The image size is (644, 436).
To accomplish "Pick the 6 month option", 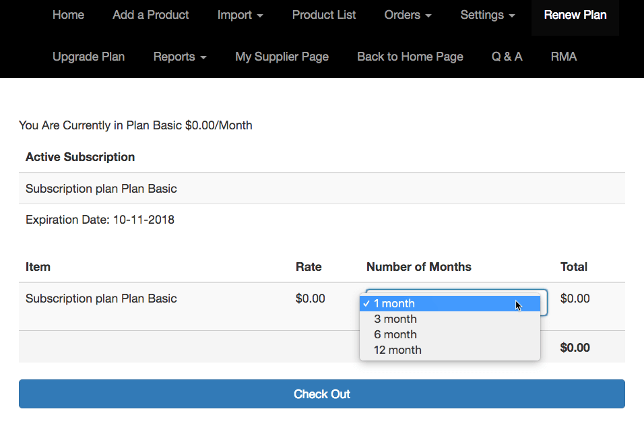I will (x=395, y=335).
